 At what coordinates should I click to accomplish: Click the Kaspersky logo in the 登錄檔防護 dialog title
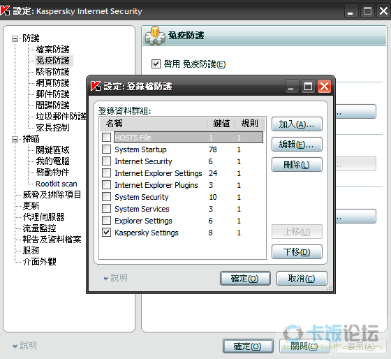click(x=96, y=86)
